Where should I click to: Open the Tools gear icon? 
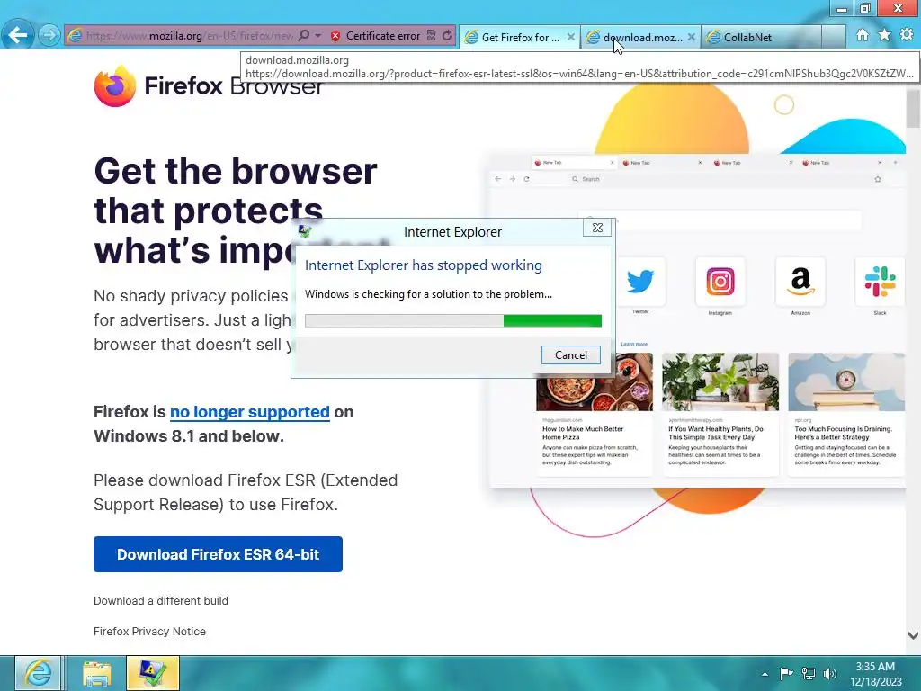pos(907,35)
